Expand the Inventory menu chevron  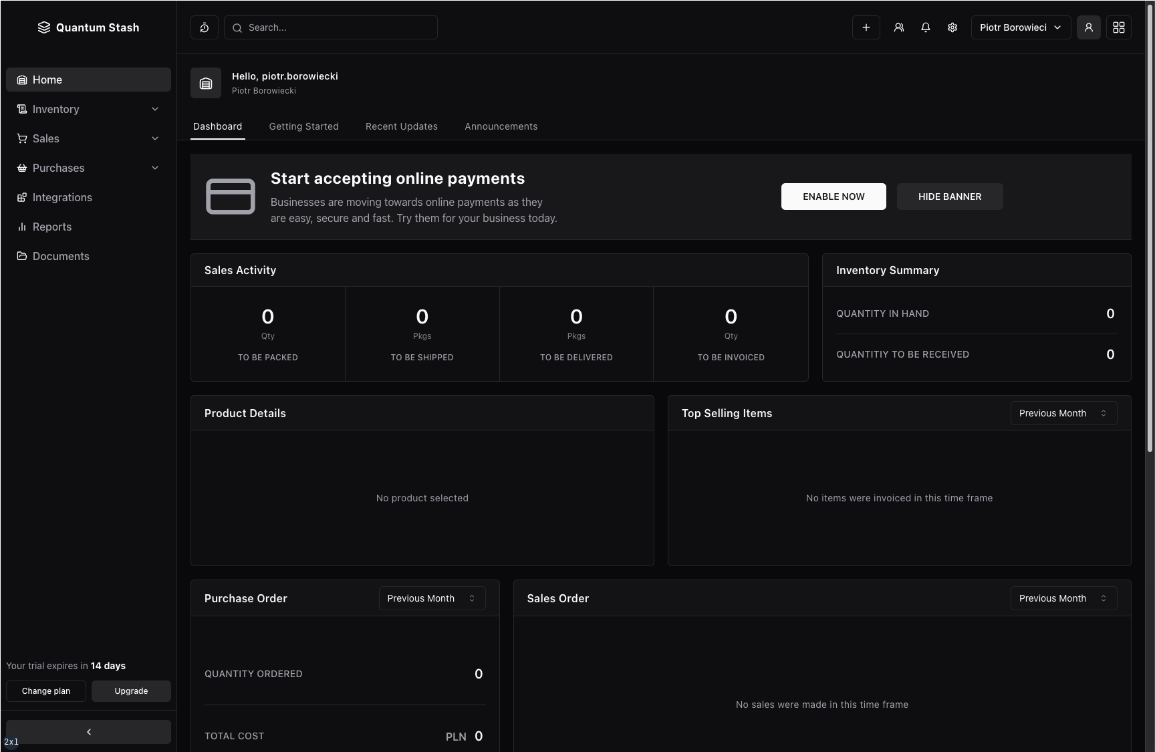pos(155,109)
